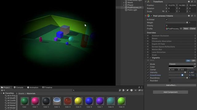Image resolution: width=197 pixels, height=110 pixels.
Task: Click the vignette Color eyedropper
Action: click(x=195, y=67)
